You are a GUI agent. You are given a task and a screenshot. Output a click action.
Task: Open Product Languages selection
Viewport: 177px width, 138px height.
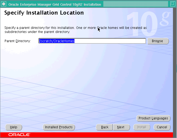click(153, 118)
